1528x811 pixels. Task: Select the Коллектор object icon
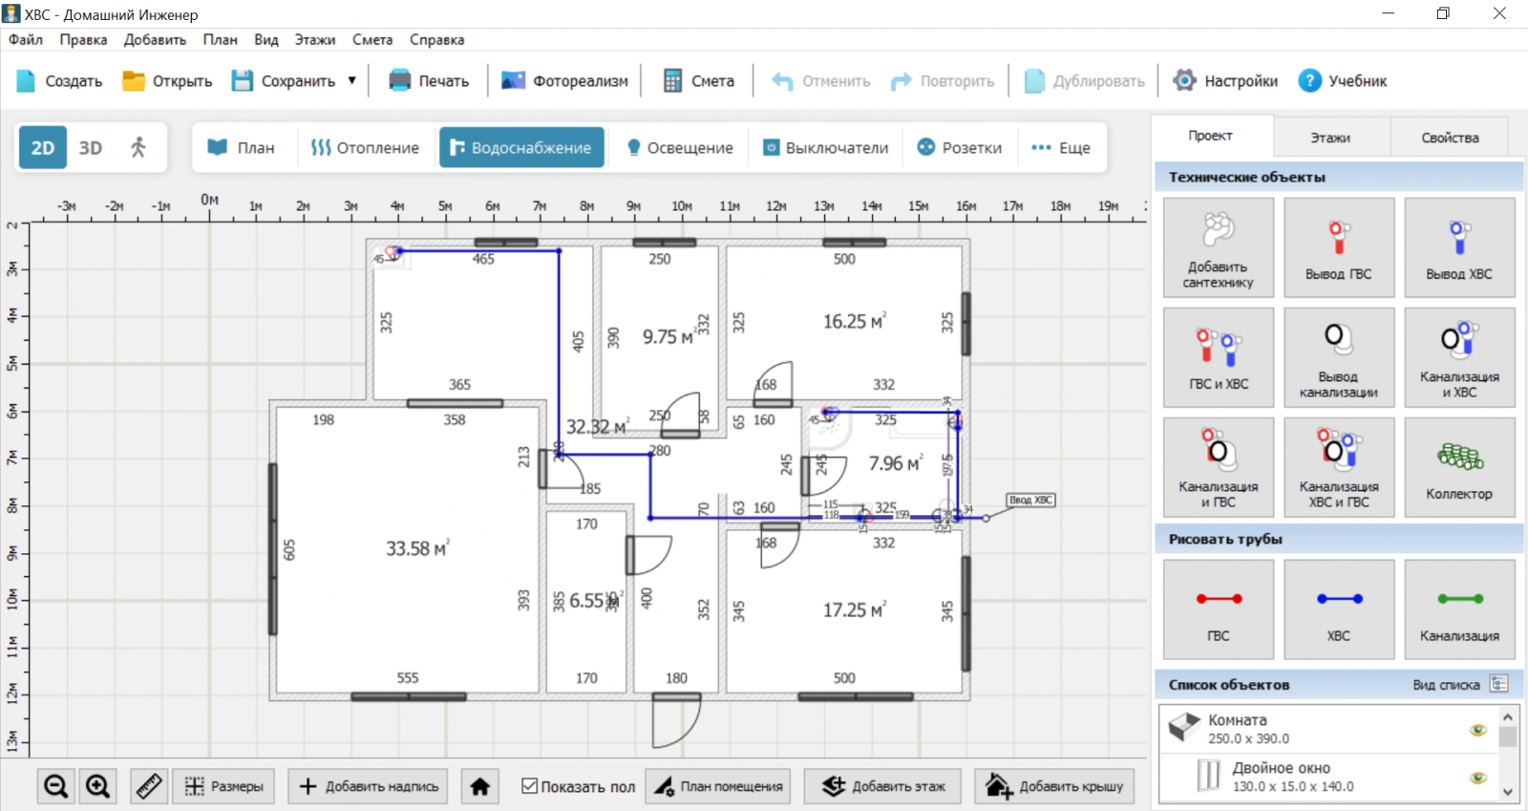point(1458,467)
